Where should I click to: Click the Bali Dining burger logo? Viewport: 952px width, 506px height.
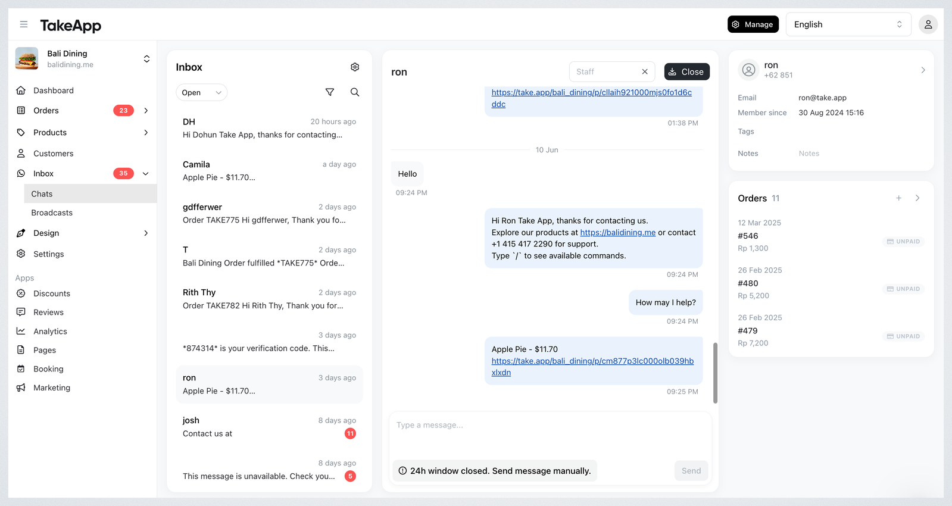[x=27, y=58]
